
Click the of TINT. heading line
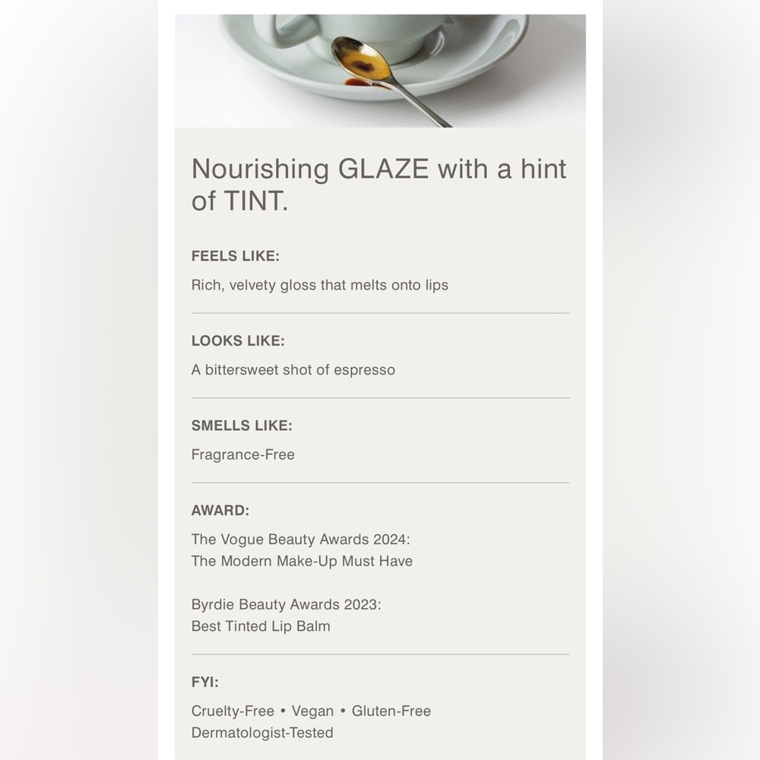click(240, 201)
